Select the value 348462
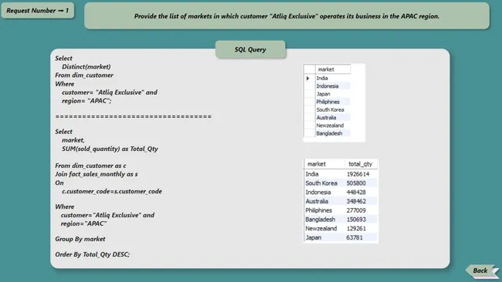This screenshot has width=502, height=282. [356, 201]
